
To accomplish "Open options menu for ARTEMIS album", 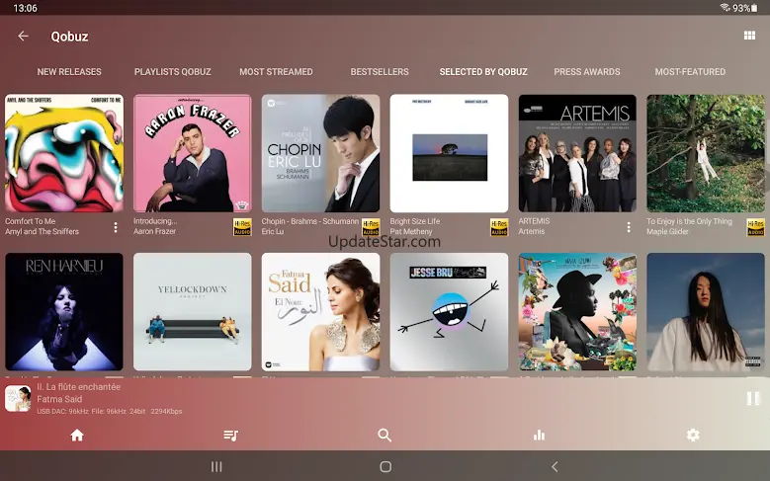I will (629, 227).
